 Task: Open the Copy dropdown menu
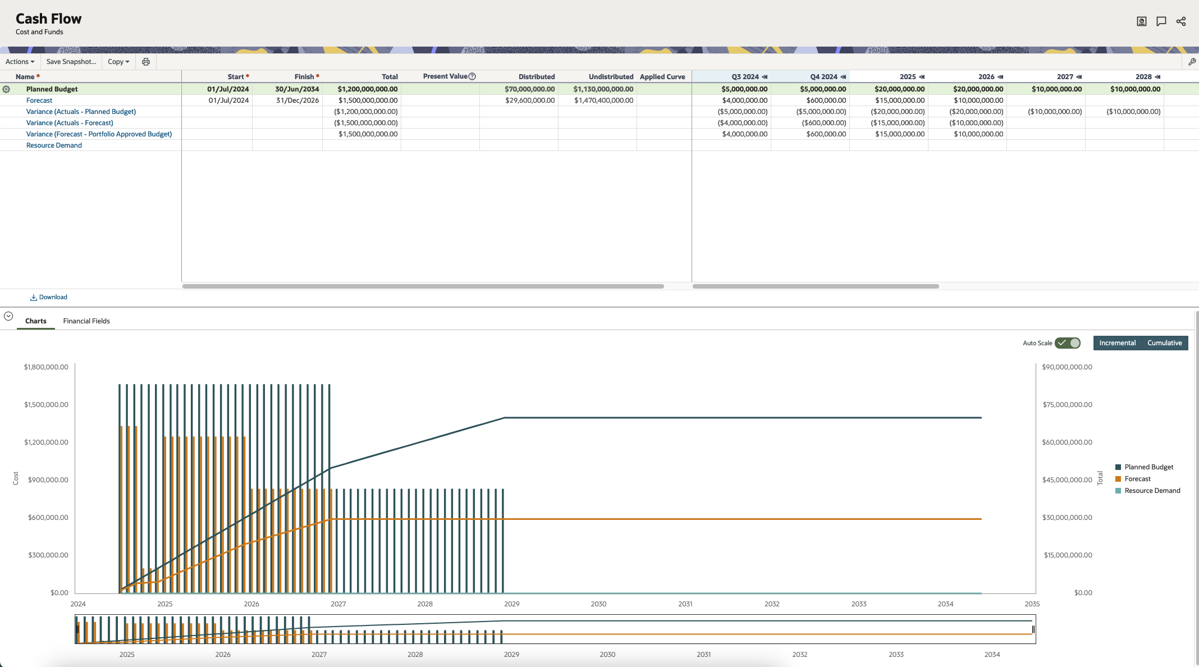click(x=118, y=62)
